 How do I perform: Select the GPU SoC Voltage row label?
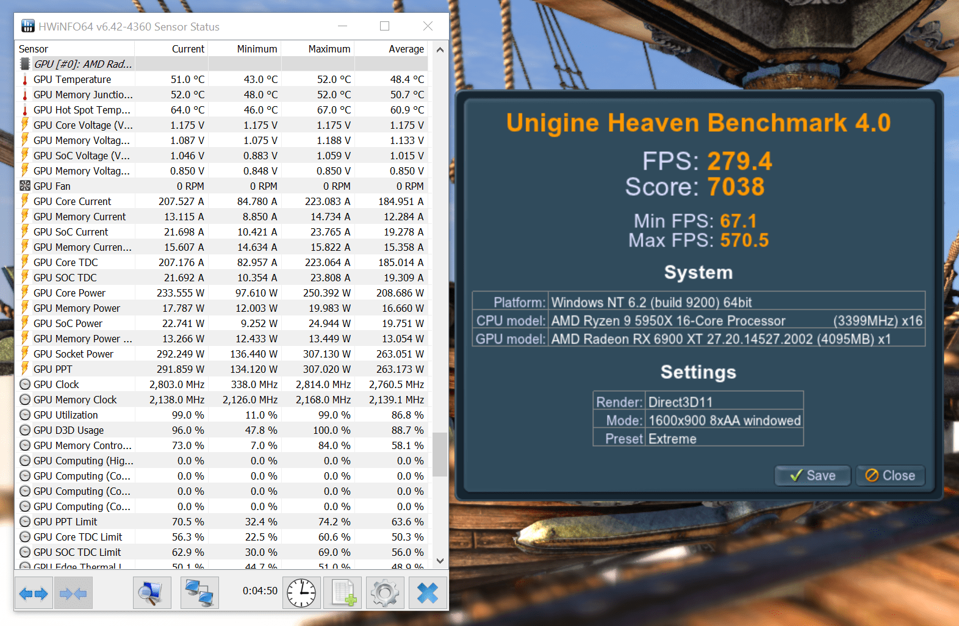(82, 156)
